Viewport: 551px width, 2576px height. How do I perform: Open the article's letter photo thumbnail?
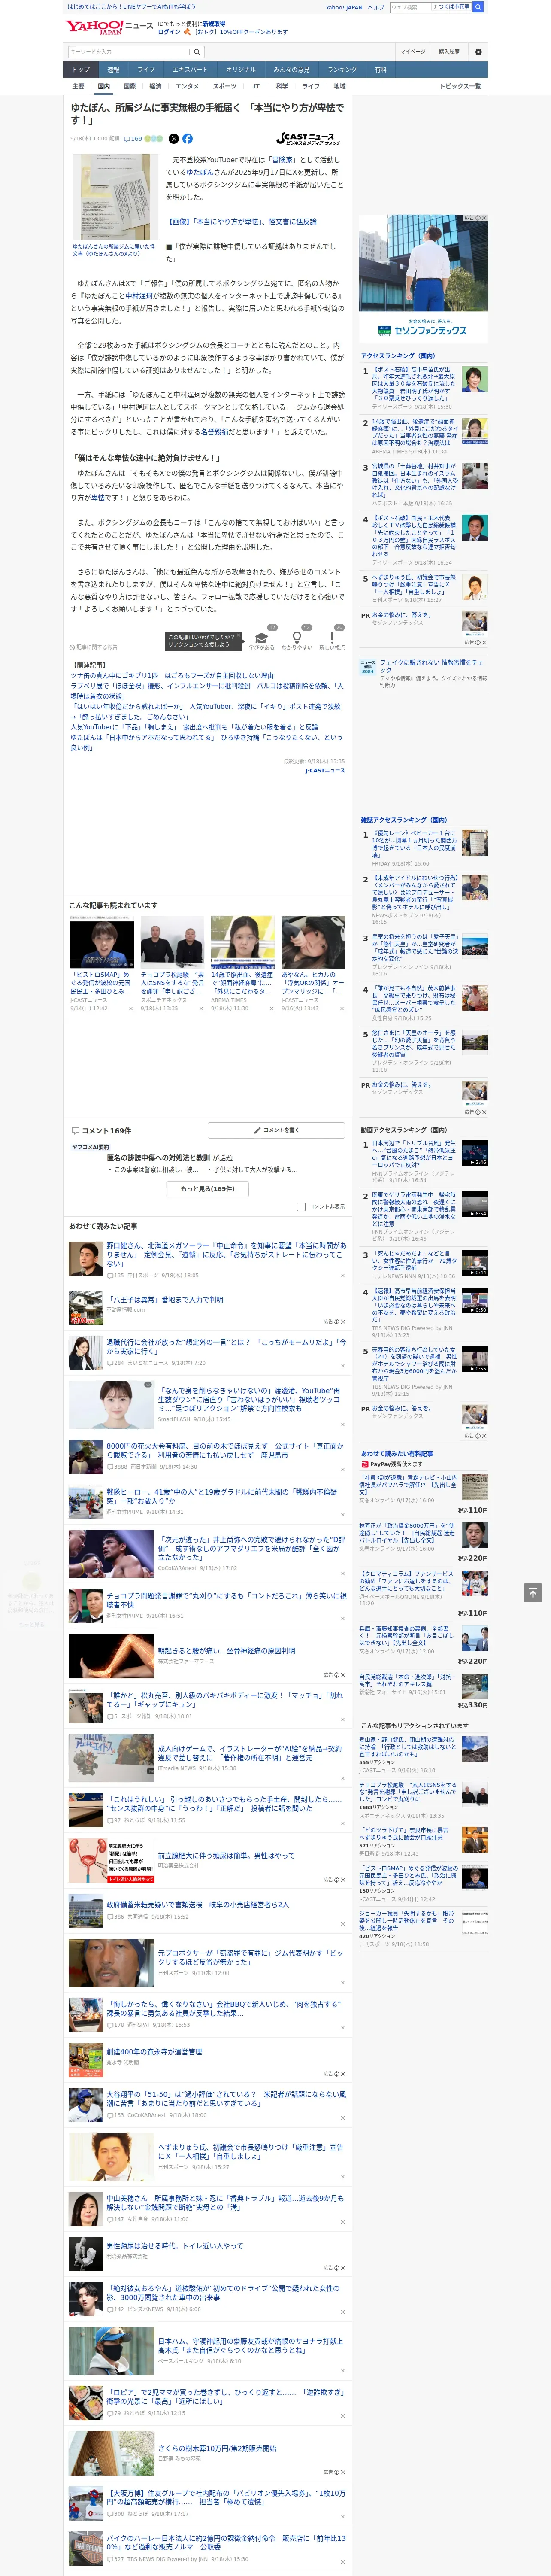(x=115, y=197)
